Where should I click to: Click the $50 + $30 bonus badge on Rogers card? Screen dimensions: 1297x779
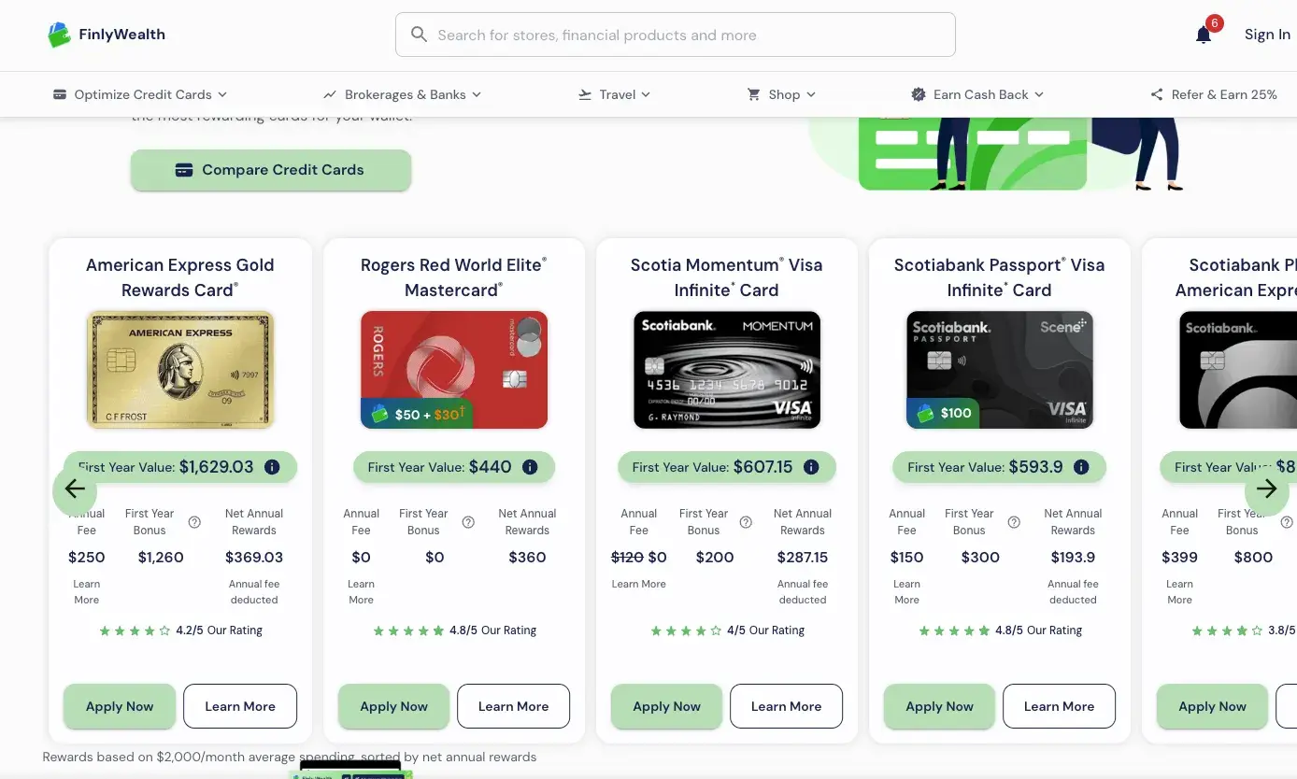click(417, 414)
